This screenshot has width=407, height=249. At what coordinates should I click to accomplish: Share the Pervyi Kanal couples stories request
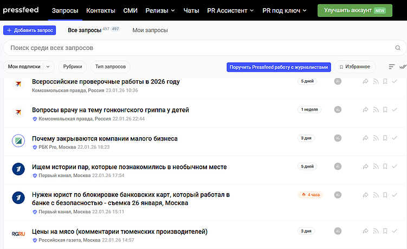pos(366,167)
